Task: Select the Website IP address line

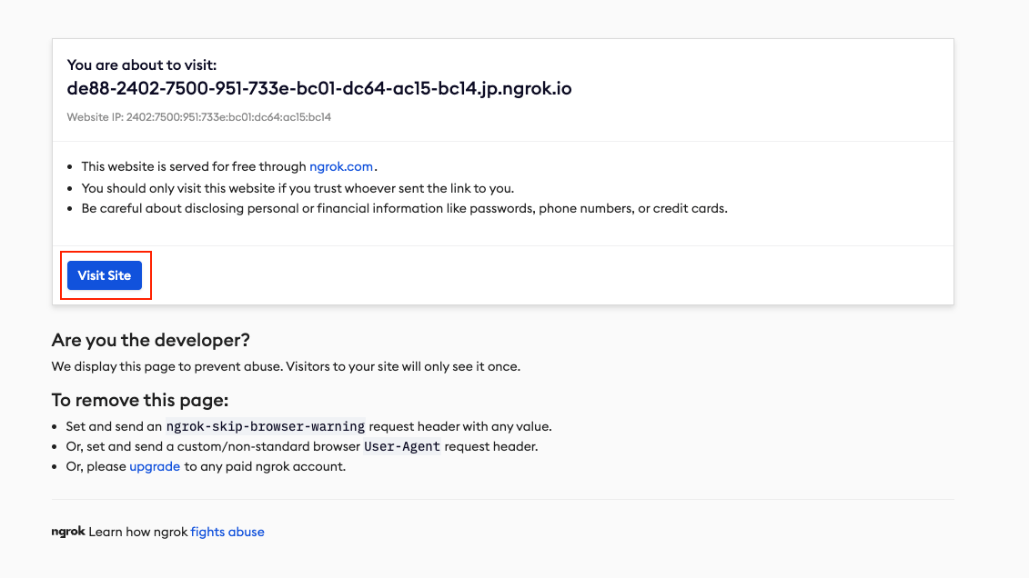Action: tap(199, 117)
